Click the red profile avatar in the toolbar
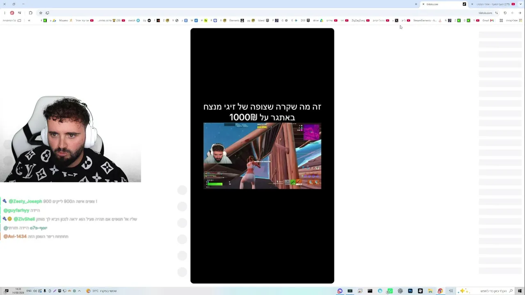This screenshot has width=525, height=295. pos(12,13)
